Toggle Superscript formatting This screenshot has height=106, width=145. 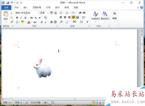pyautogui.click(x=40, y=18)
